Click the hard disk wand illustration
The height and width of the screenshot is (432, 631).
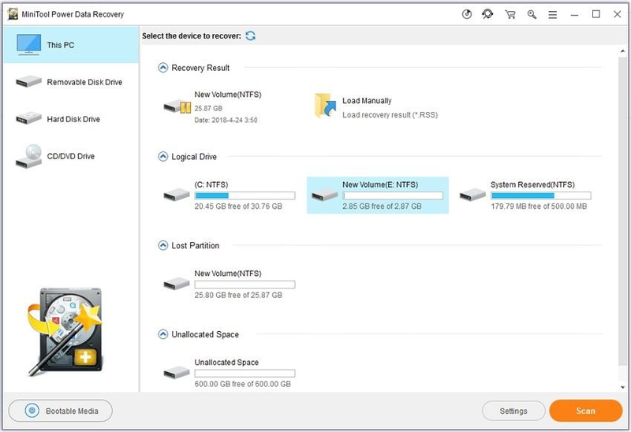tap(66, 330)
